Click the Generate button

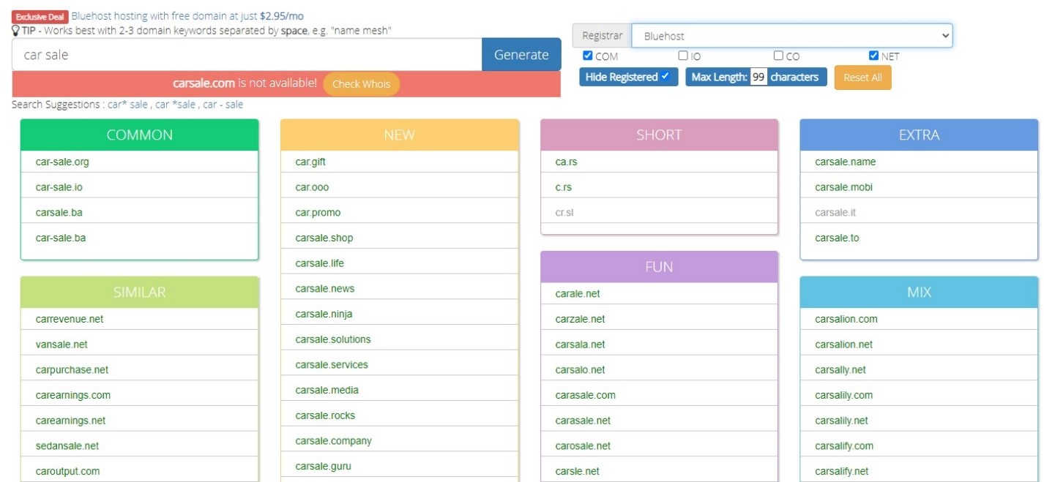[x=521, y=55]
